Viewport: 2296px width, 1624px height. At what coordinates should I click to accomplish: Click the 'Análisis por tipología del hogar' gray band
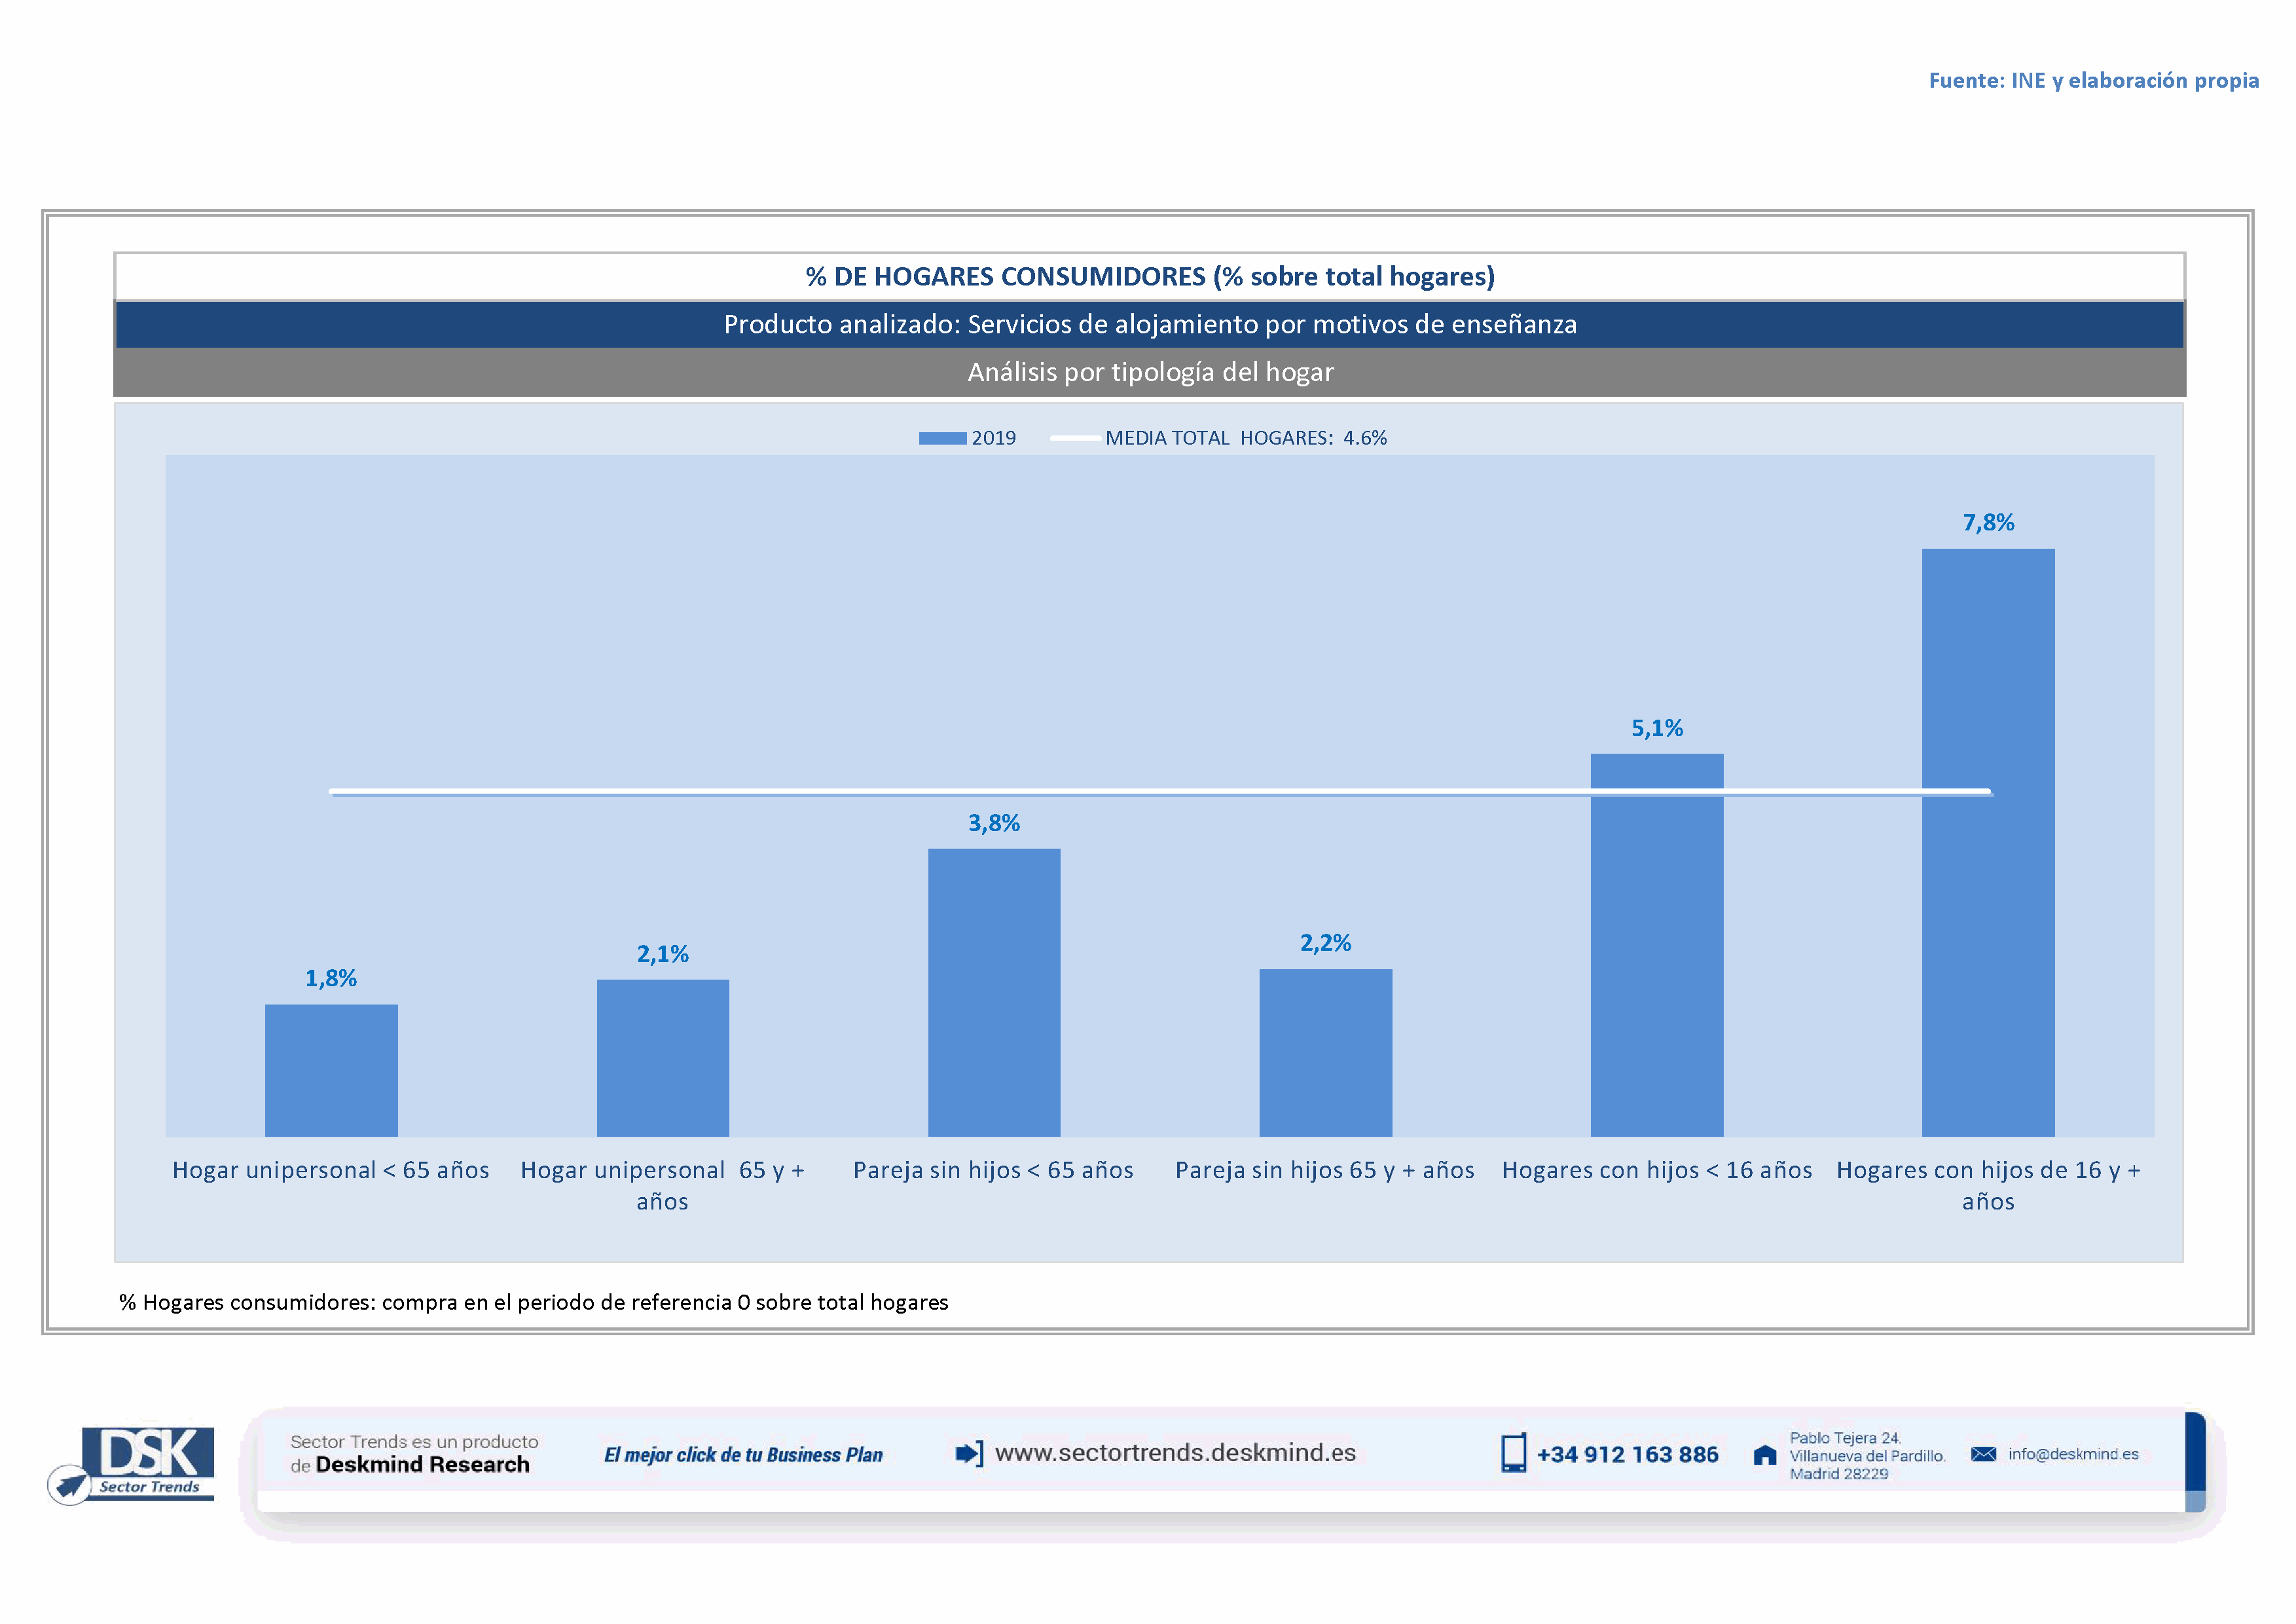pyautogui.click(x=1150, y=372)
